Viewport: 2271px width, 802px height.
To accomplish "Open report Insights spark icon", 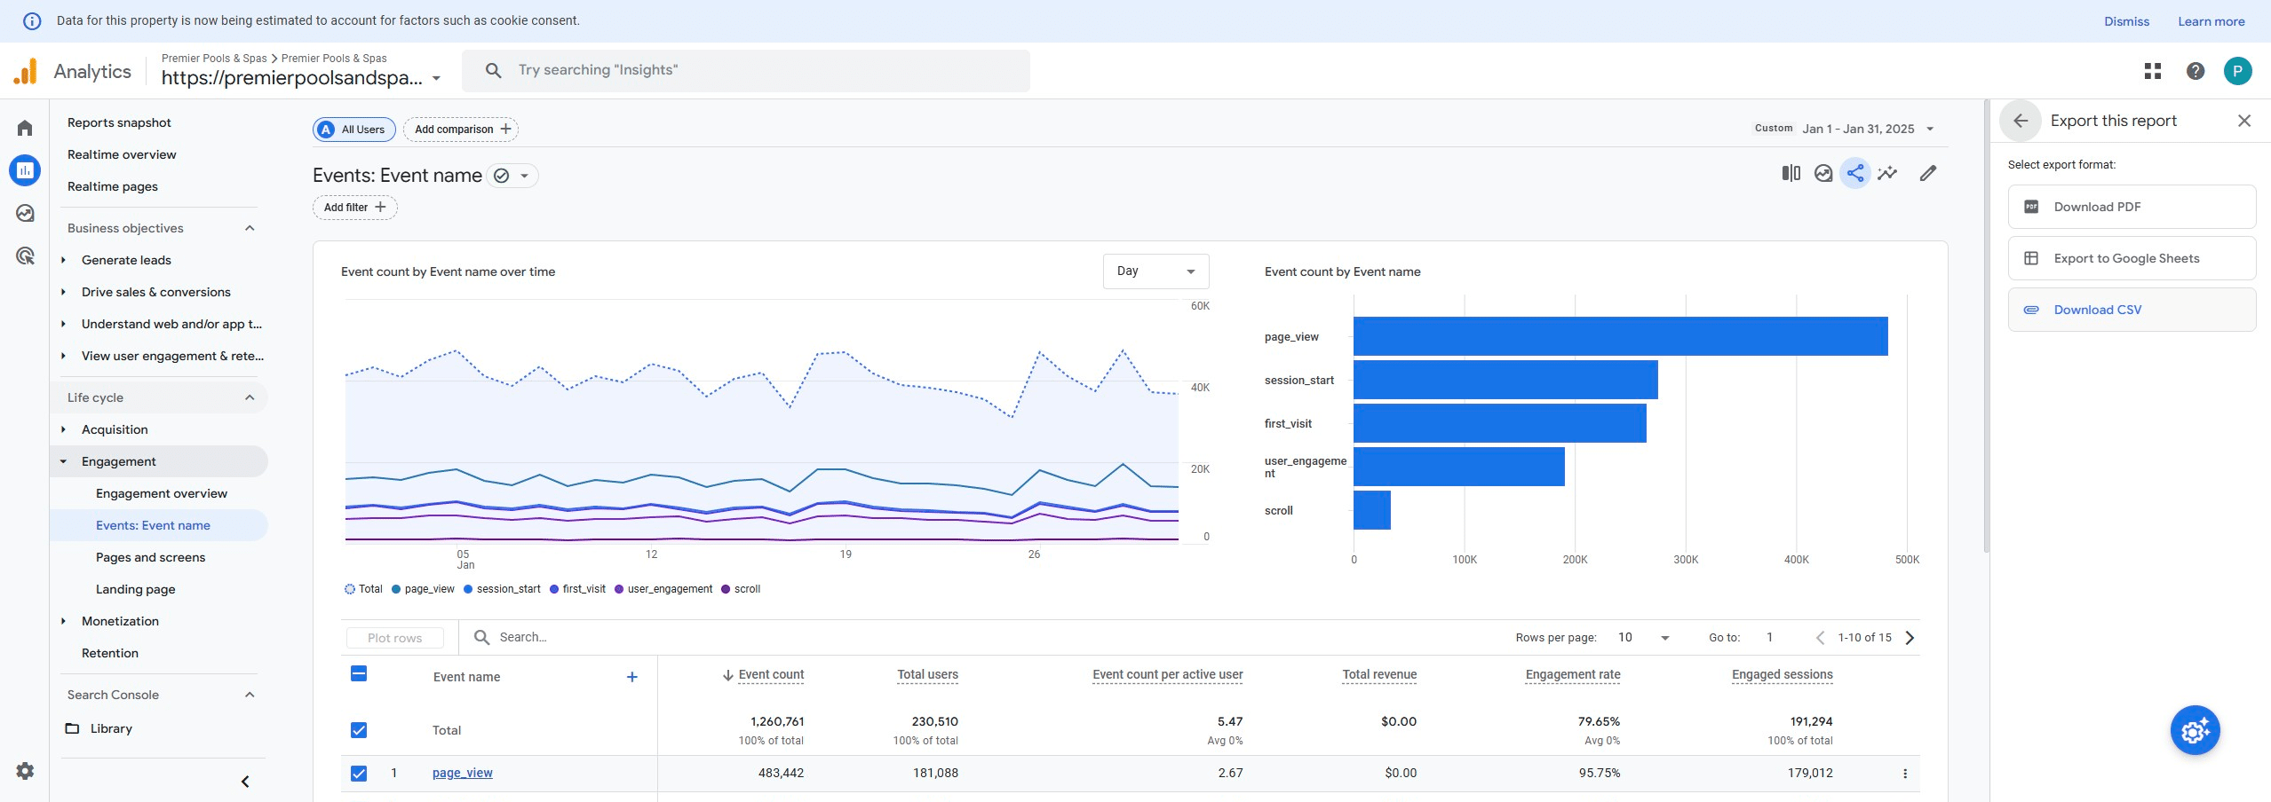I will point(1887,173).
